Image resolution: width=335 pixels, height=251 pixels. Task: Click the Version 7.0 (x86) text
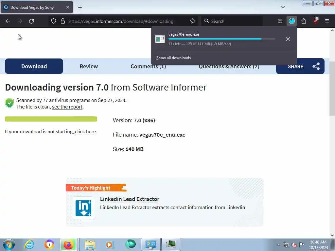click(x=134, y=120)
